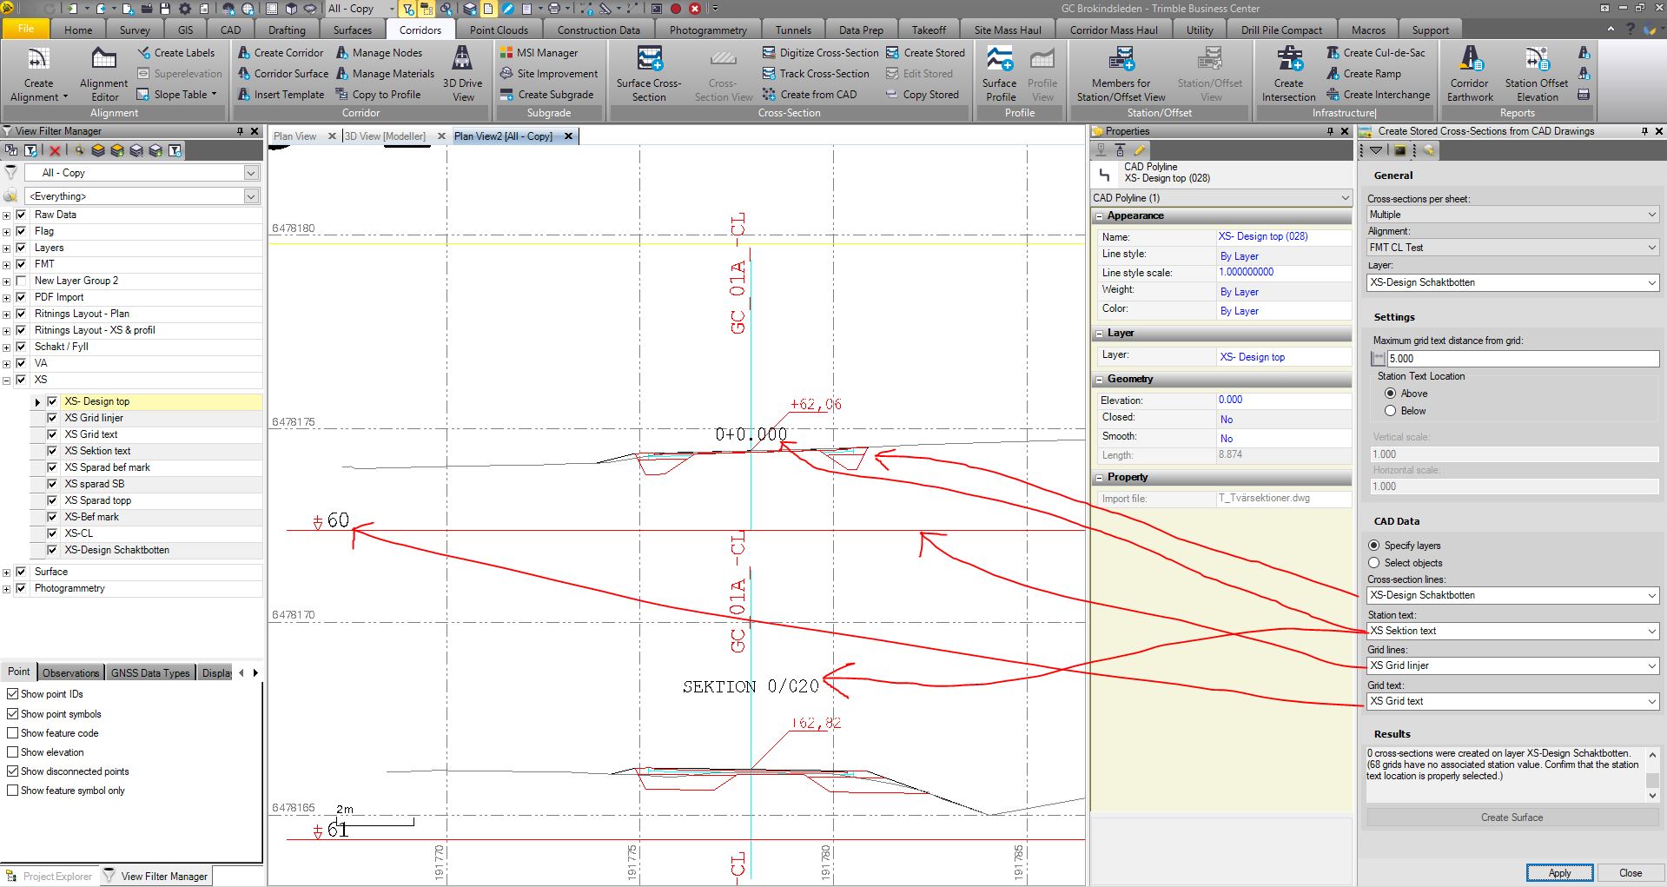Select the Create Intersection tool
The image size is (1667, 887).
click(x=1287, y=73)
